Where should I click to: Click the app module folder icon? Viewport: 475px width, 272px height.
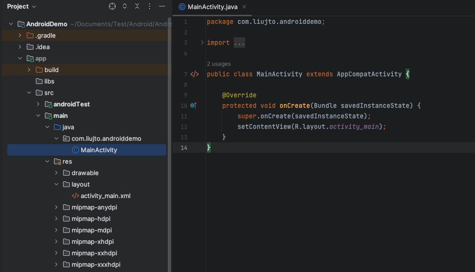(x=30, y=58)
